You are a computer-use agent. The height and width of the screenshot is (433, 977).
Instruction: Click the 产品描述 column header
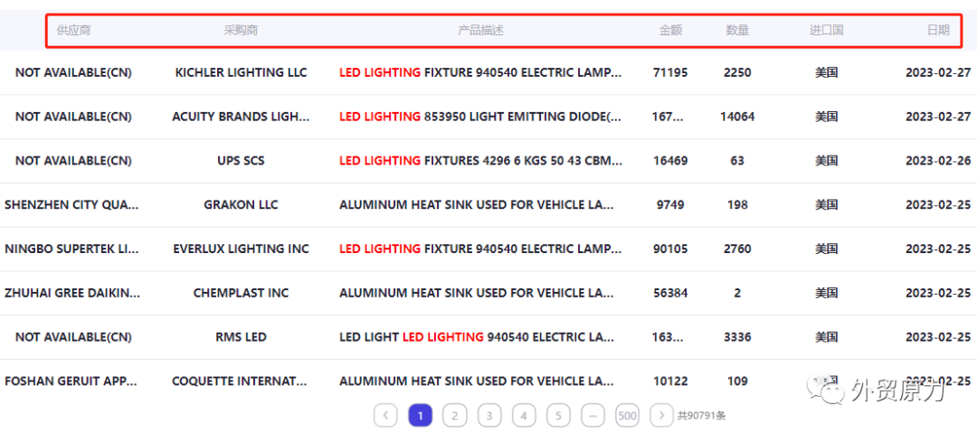pos(480,30)
